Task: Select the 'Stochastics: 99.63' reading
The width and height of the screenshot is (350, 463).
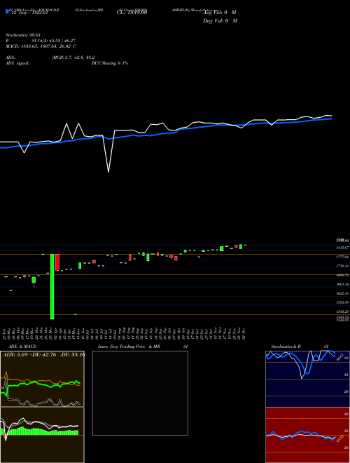Action: pyautogui.click(x=22, y=35)
